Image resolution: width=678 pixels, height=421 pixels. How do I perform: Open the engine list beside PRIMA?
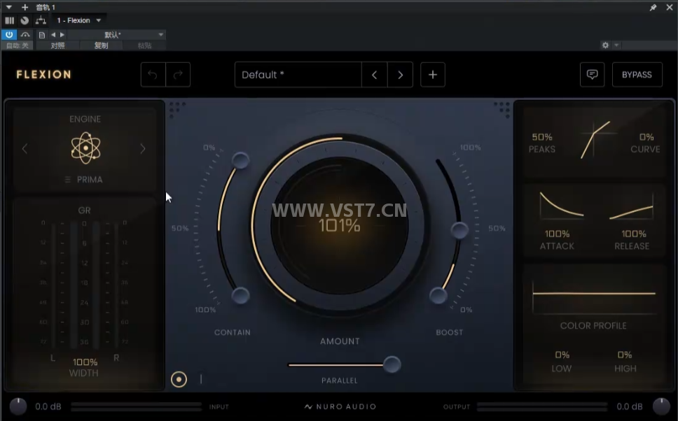(x=67, y=180)
